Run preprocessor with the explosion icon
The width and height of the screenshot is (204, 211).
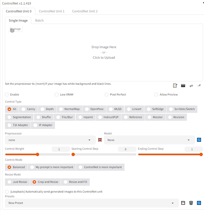tap(100, 140)
